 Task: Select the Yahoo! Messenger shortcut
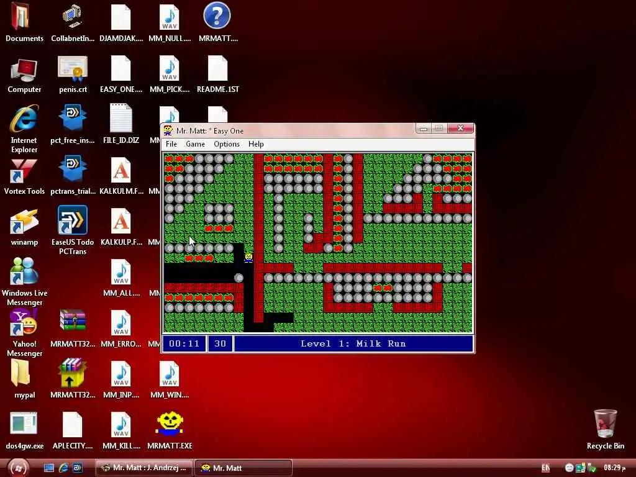tap(24, 333)
